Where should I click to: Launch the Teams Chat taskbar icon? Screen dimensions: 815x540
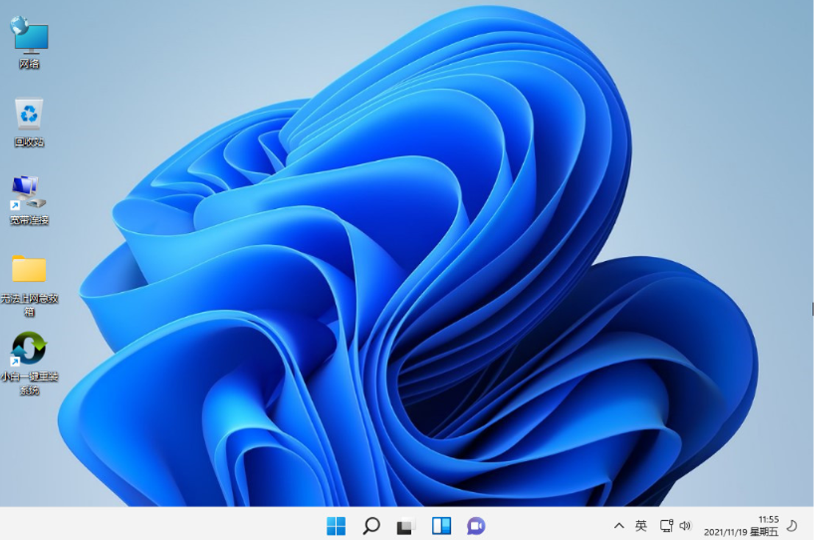click(476, 526)
